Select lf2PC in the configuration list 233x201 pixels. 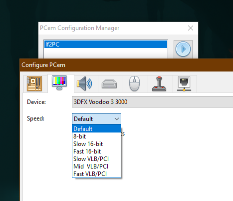(x=106, y=44)
